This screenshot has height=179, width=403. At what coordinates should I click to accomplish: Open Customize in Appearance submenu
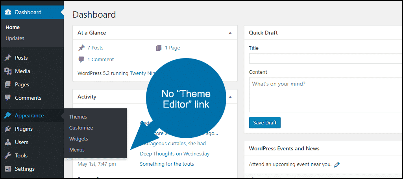[x=81, y=128]
